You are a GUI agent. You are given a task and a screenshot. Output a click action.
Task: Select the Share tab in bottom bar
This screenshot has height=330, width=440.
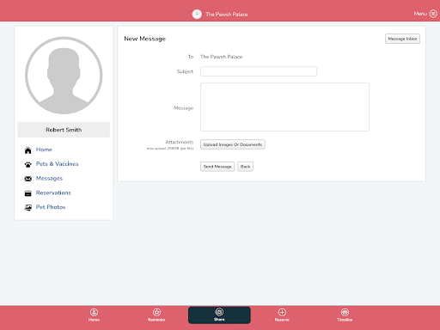[x=219, y=315]
